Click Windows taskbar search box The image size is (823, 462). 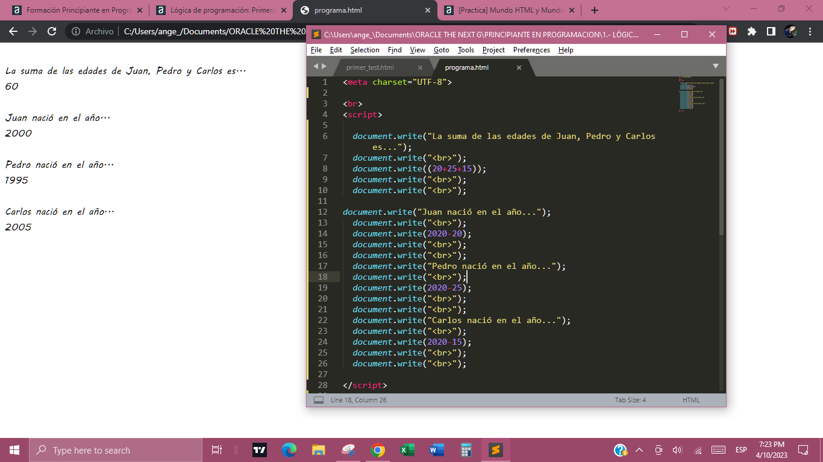tap(116, 450)
